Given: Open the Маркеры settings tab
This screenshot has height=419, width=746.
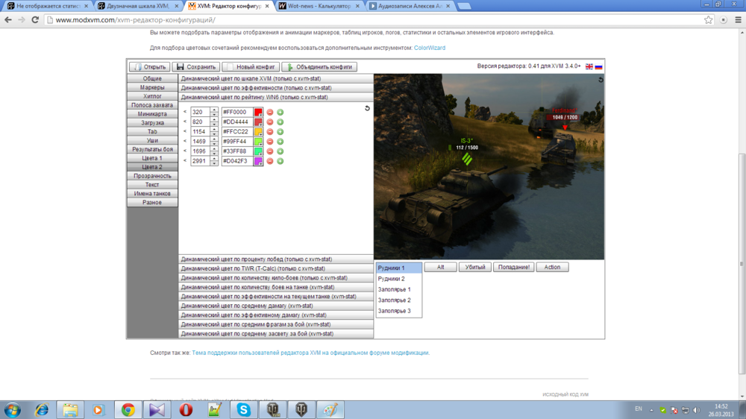Looking at the screenshot, I should 152,87.
